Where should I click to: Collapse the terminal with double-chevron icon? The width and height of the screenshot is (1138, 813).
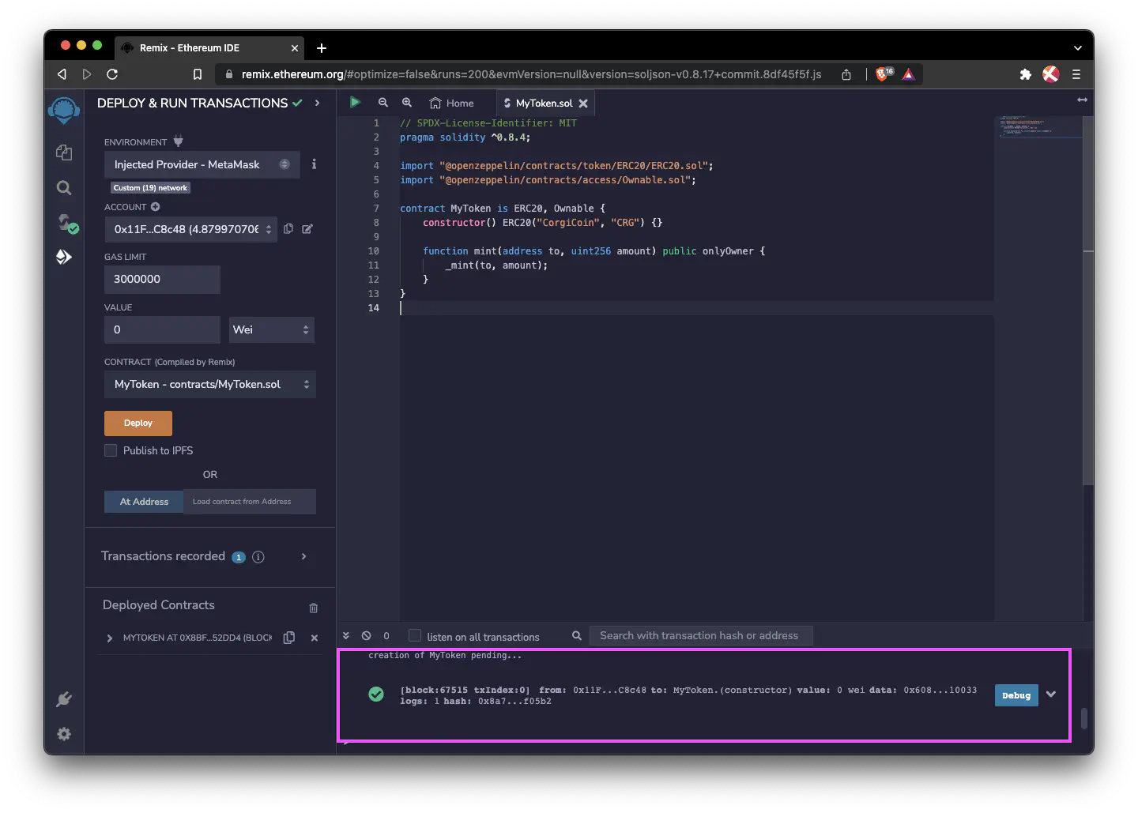tap(346, 635)
